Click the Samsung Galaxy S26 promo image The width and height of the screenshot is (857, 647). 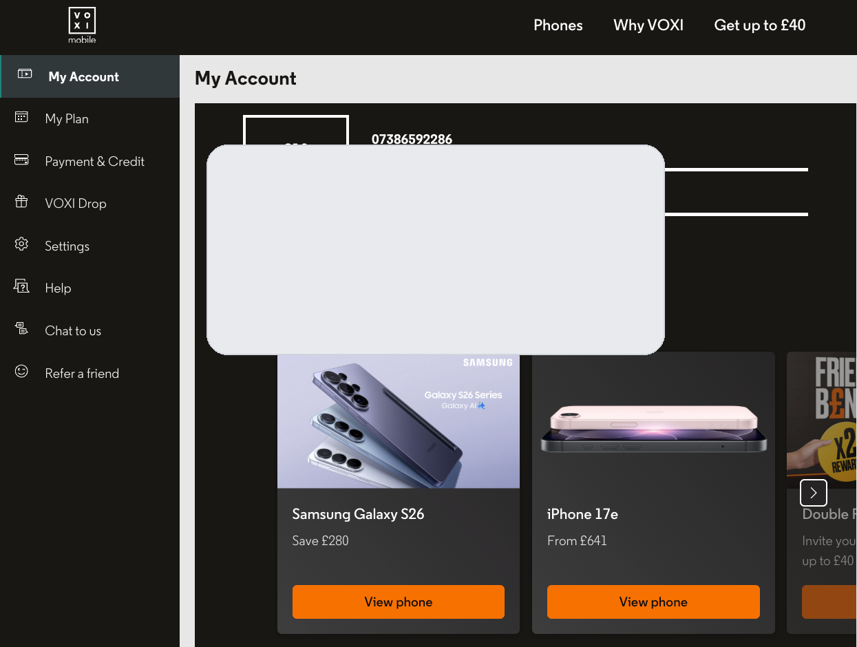pos(399,421)
